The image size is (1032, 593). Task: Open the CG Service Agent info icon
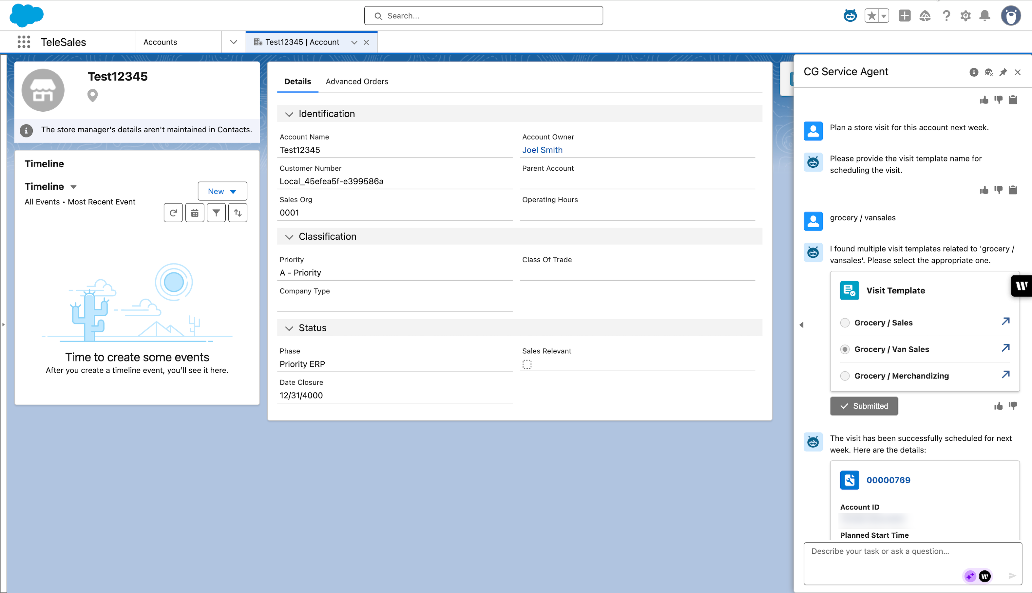click(974, 72)
